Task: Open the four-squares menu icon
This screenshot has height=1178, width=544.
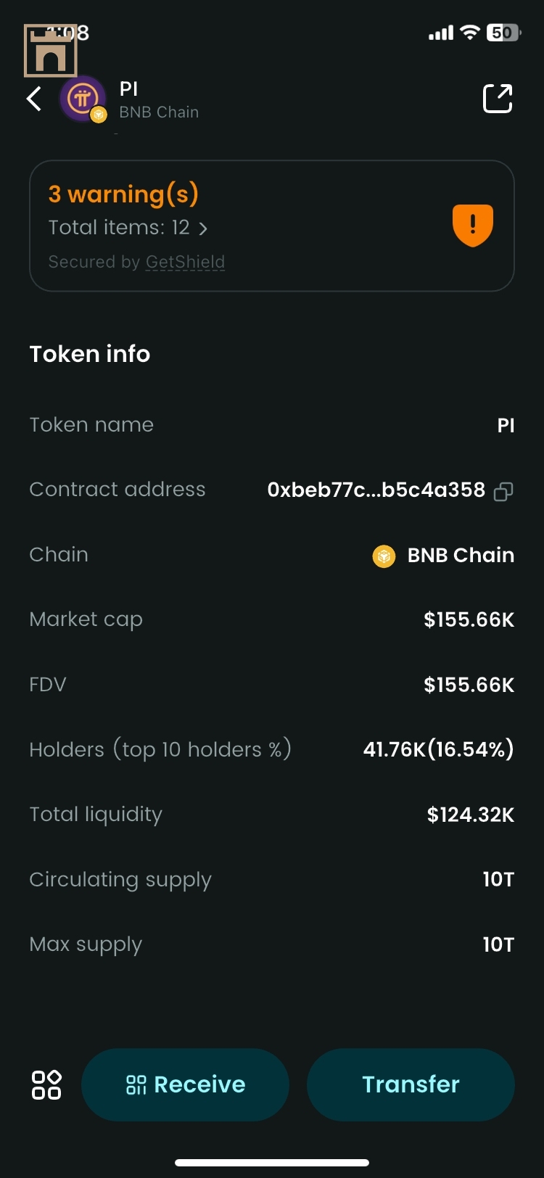Action: (x=46, y=1085)
